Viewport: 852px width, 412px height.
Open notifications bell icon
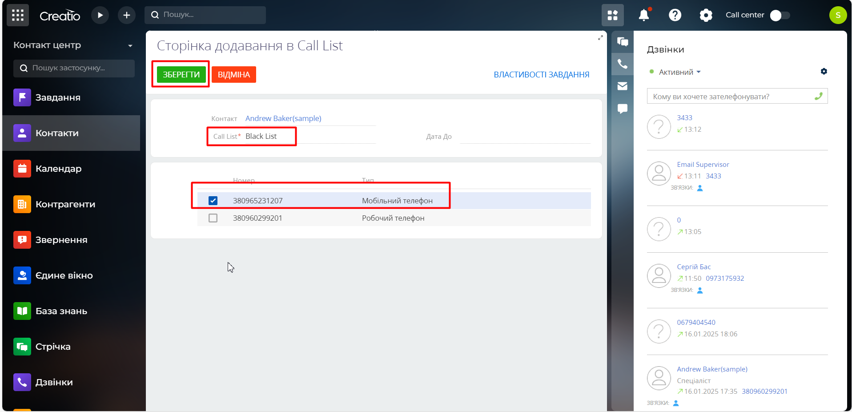tap(644, 15)
